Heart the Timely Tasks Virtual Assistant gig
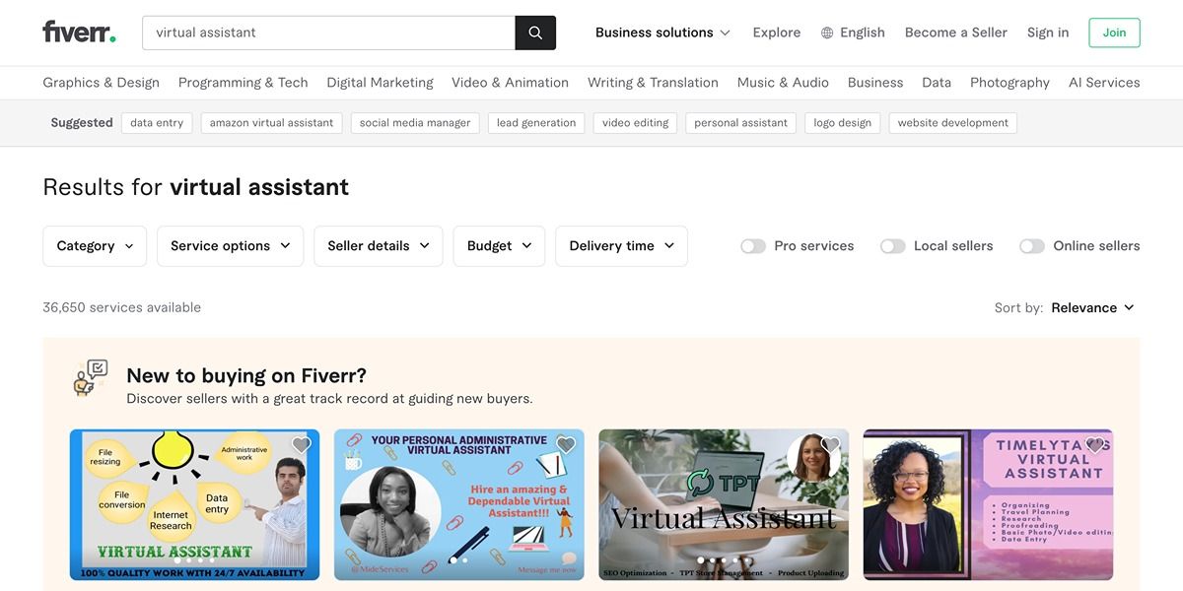This screenshot has width=1183, height=591. click(x=1094, y=445)
